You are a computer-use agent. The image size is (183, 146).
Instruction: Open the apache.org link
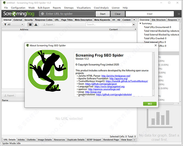[118, 79]
